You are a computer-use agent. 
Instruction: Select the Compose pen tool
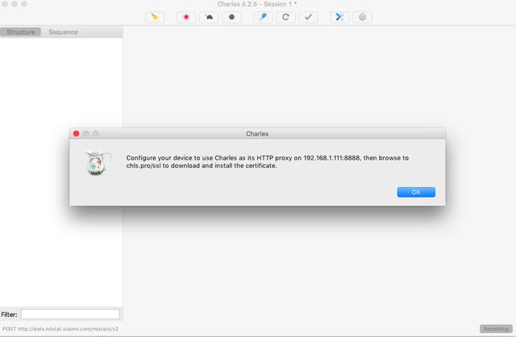click(263, 17)
